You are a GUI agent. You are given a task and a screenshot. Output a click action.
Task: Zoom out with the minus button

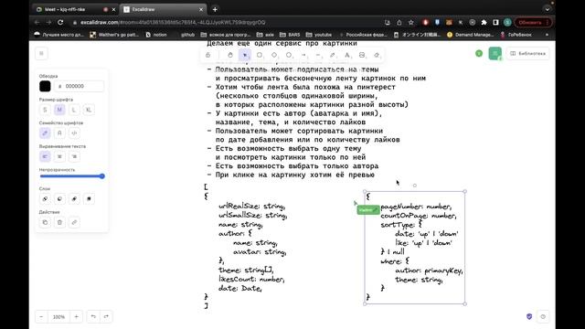41,317
